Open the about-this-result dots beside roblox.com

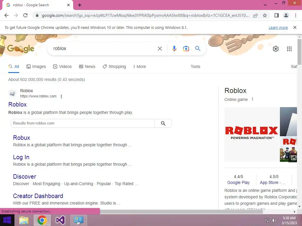[x=61, y=96]
